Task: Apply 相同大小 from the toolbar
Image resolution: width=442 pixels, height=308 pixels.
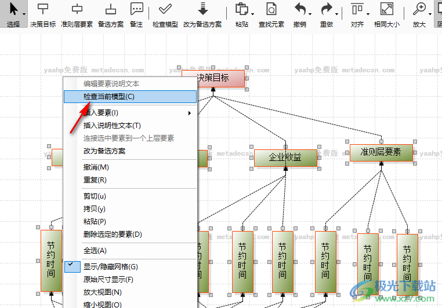Action: click(387, 14)
